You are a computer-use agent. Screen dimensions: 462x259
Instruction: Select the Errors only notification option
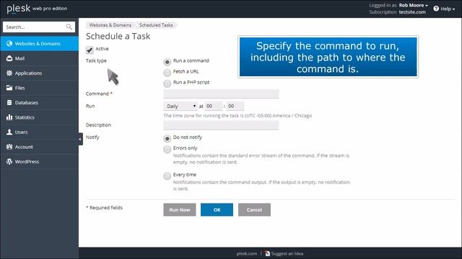pos(167,149)
